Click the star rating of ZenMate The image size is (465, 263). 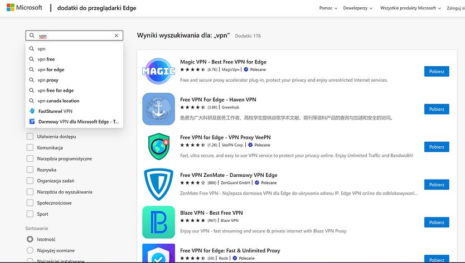[x=192, y=183]
